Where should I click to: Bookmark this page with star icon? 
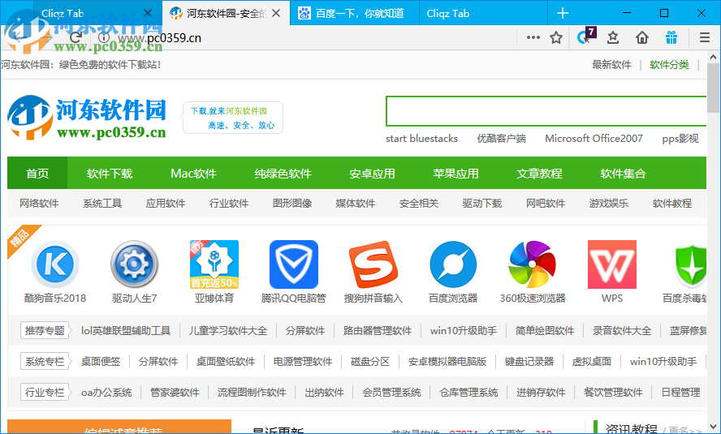(x=556, y=37)
